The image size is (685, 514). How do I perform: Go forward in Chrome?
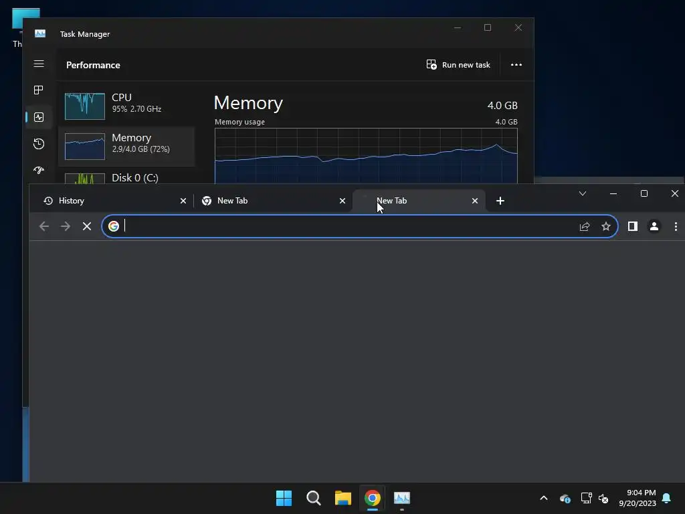coord(66,226)
